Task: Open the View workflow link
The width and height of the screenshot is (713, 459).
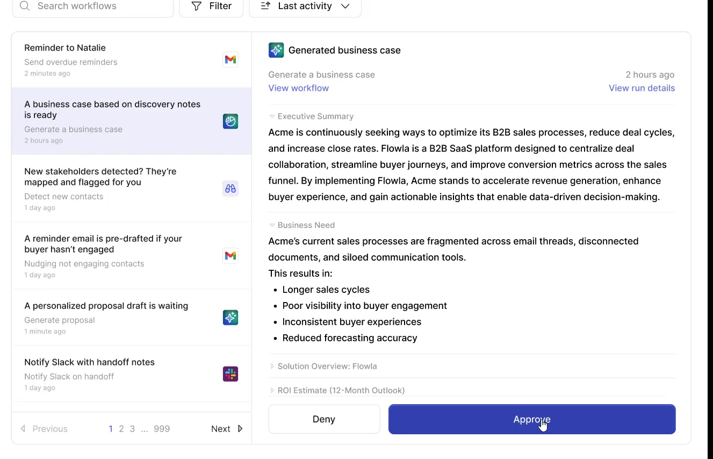Action: point(299,88)
